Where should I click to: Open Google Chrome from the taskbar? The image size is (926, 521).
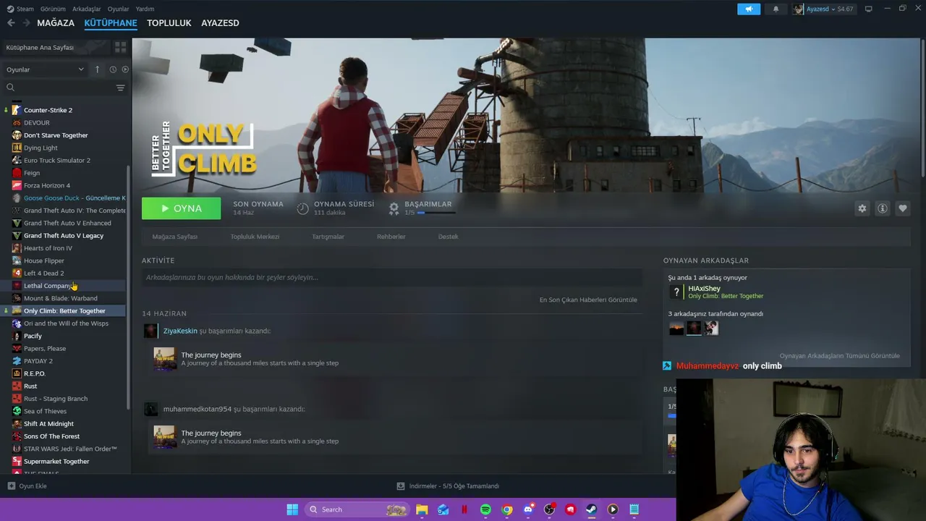click(507, 509)
